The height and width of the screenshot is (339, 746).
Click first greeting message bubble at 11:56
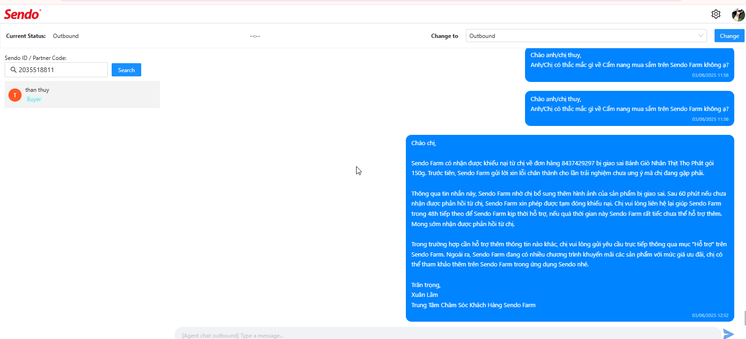click(x=629, y=65)
